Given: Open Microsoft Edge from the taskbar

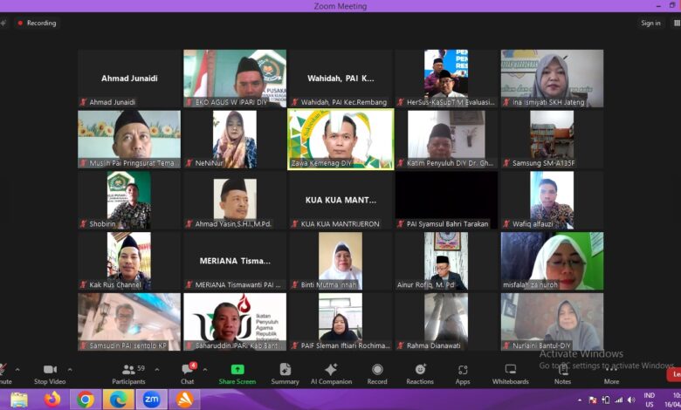Looking at the screenshot, I should pos(118,400).
